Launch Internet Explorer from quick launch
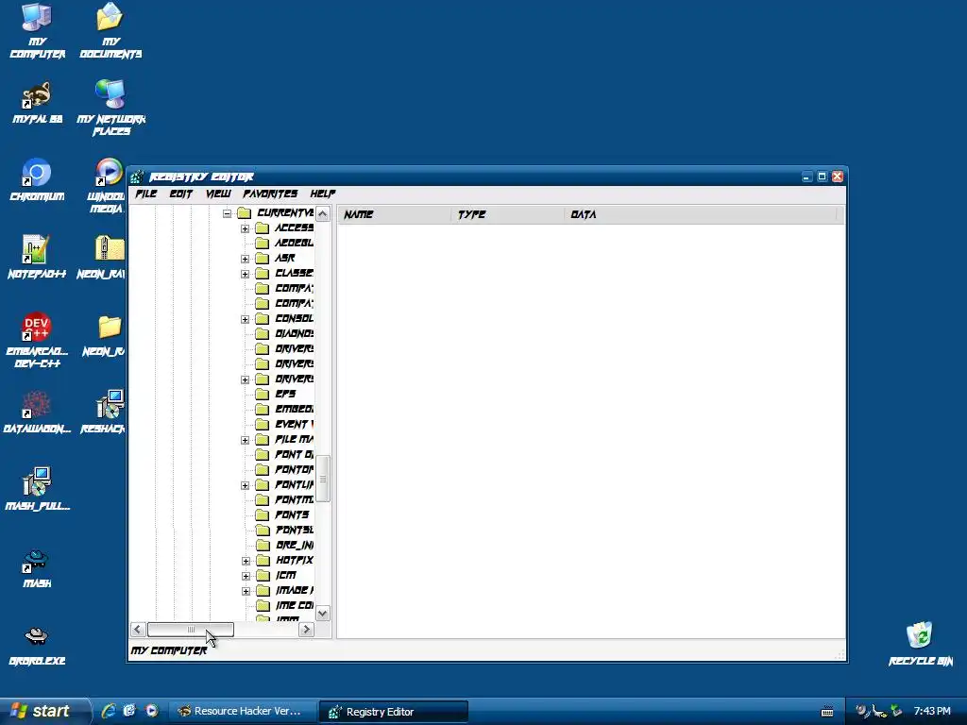Image resolution: width=967 pixels, height=725 pixels. click(109, 711)
